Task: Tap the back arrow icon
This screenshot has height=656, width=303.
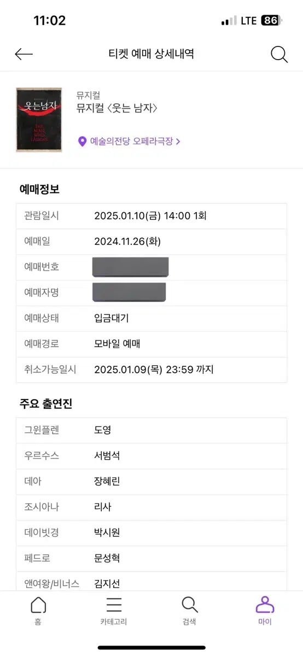Action: click(24, 54)
